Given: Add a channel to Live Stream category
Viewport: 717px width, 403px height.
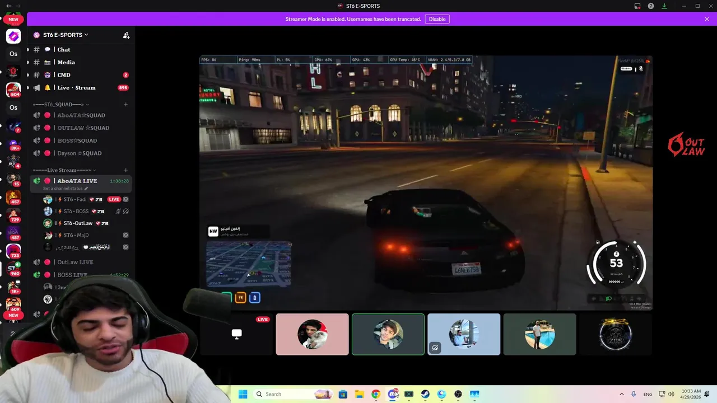Looking at the screenshot, I should pyautogui.click(x=125, y=170).
